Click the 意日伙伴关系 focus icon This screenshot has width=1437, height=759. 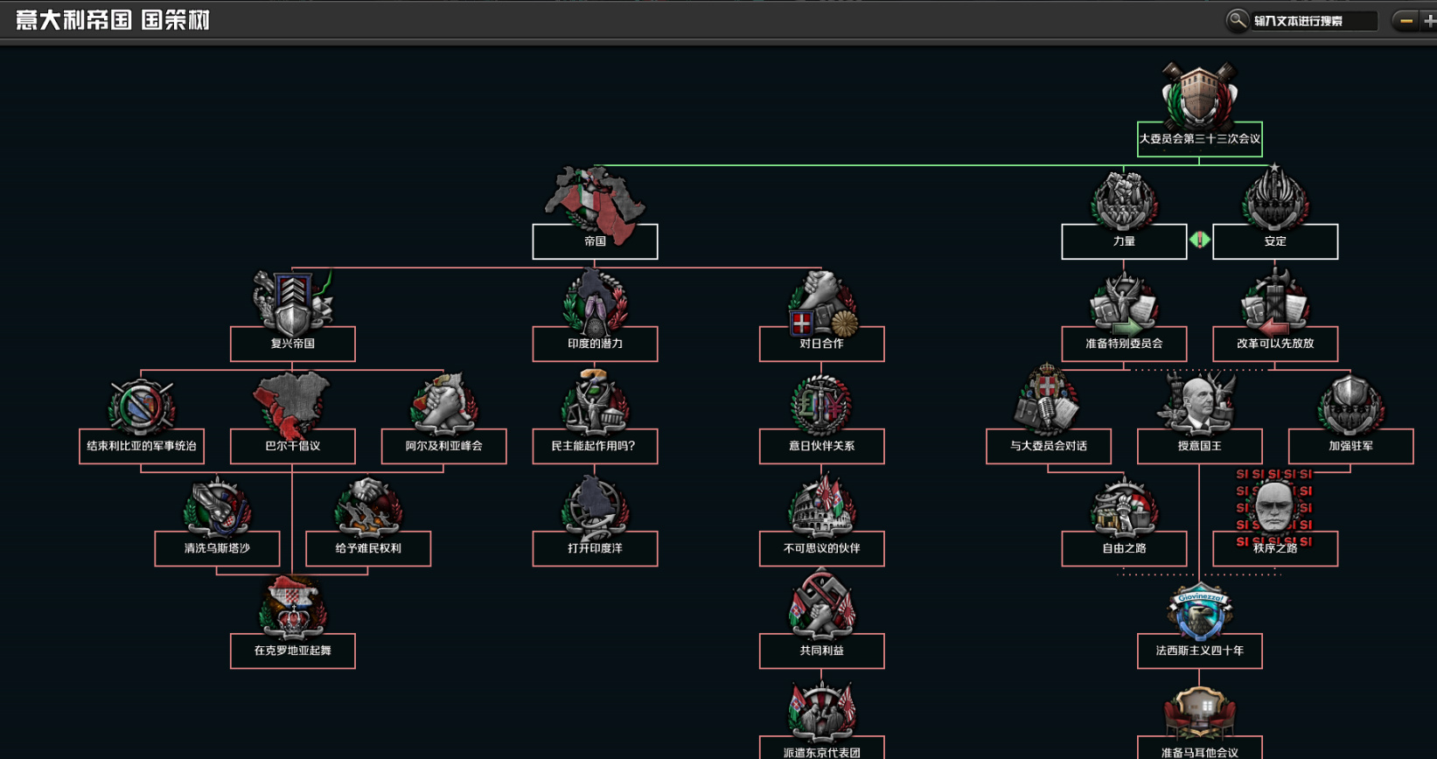tap(822, 404)
